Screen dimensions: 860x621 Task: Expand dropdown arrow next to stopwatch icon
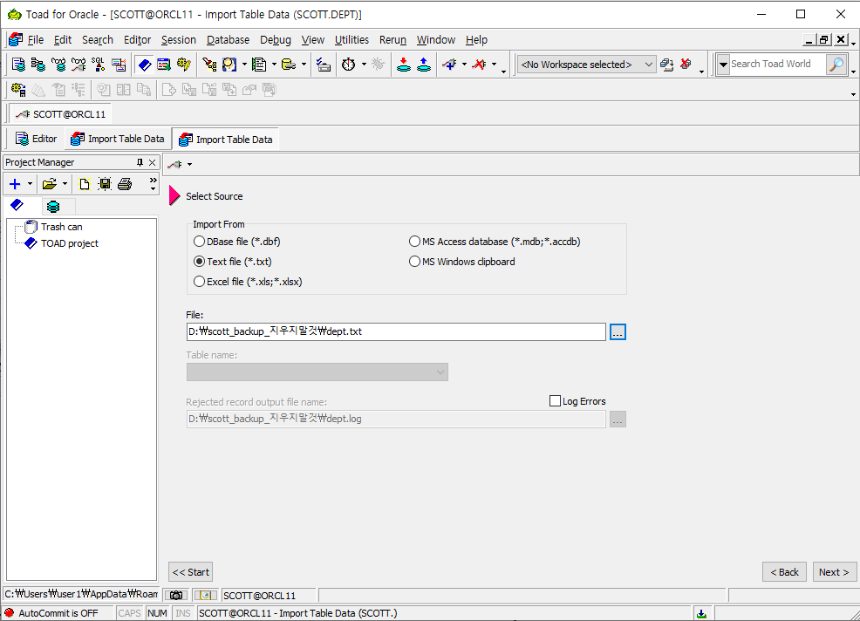click(x=364, y=65)
